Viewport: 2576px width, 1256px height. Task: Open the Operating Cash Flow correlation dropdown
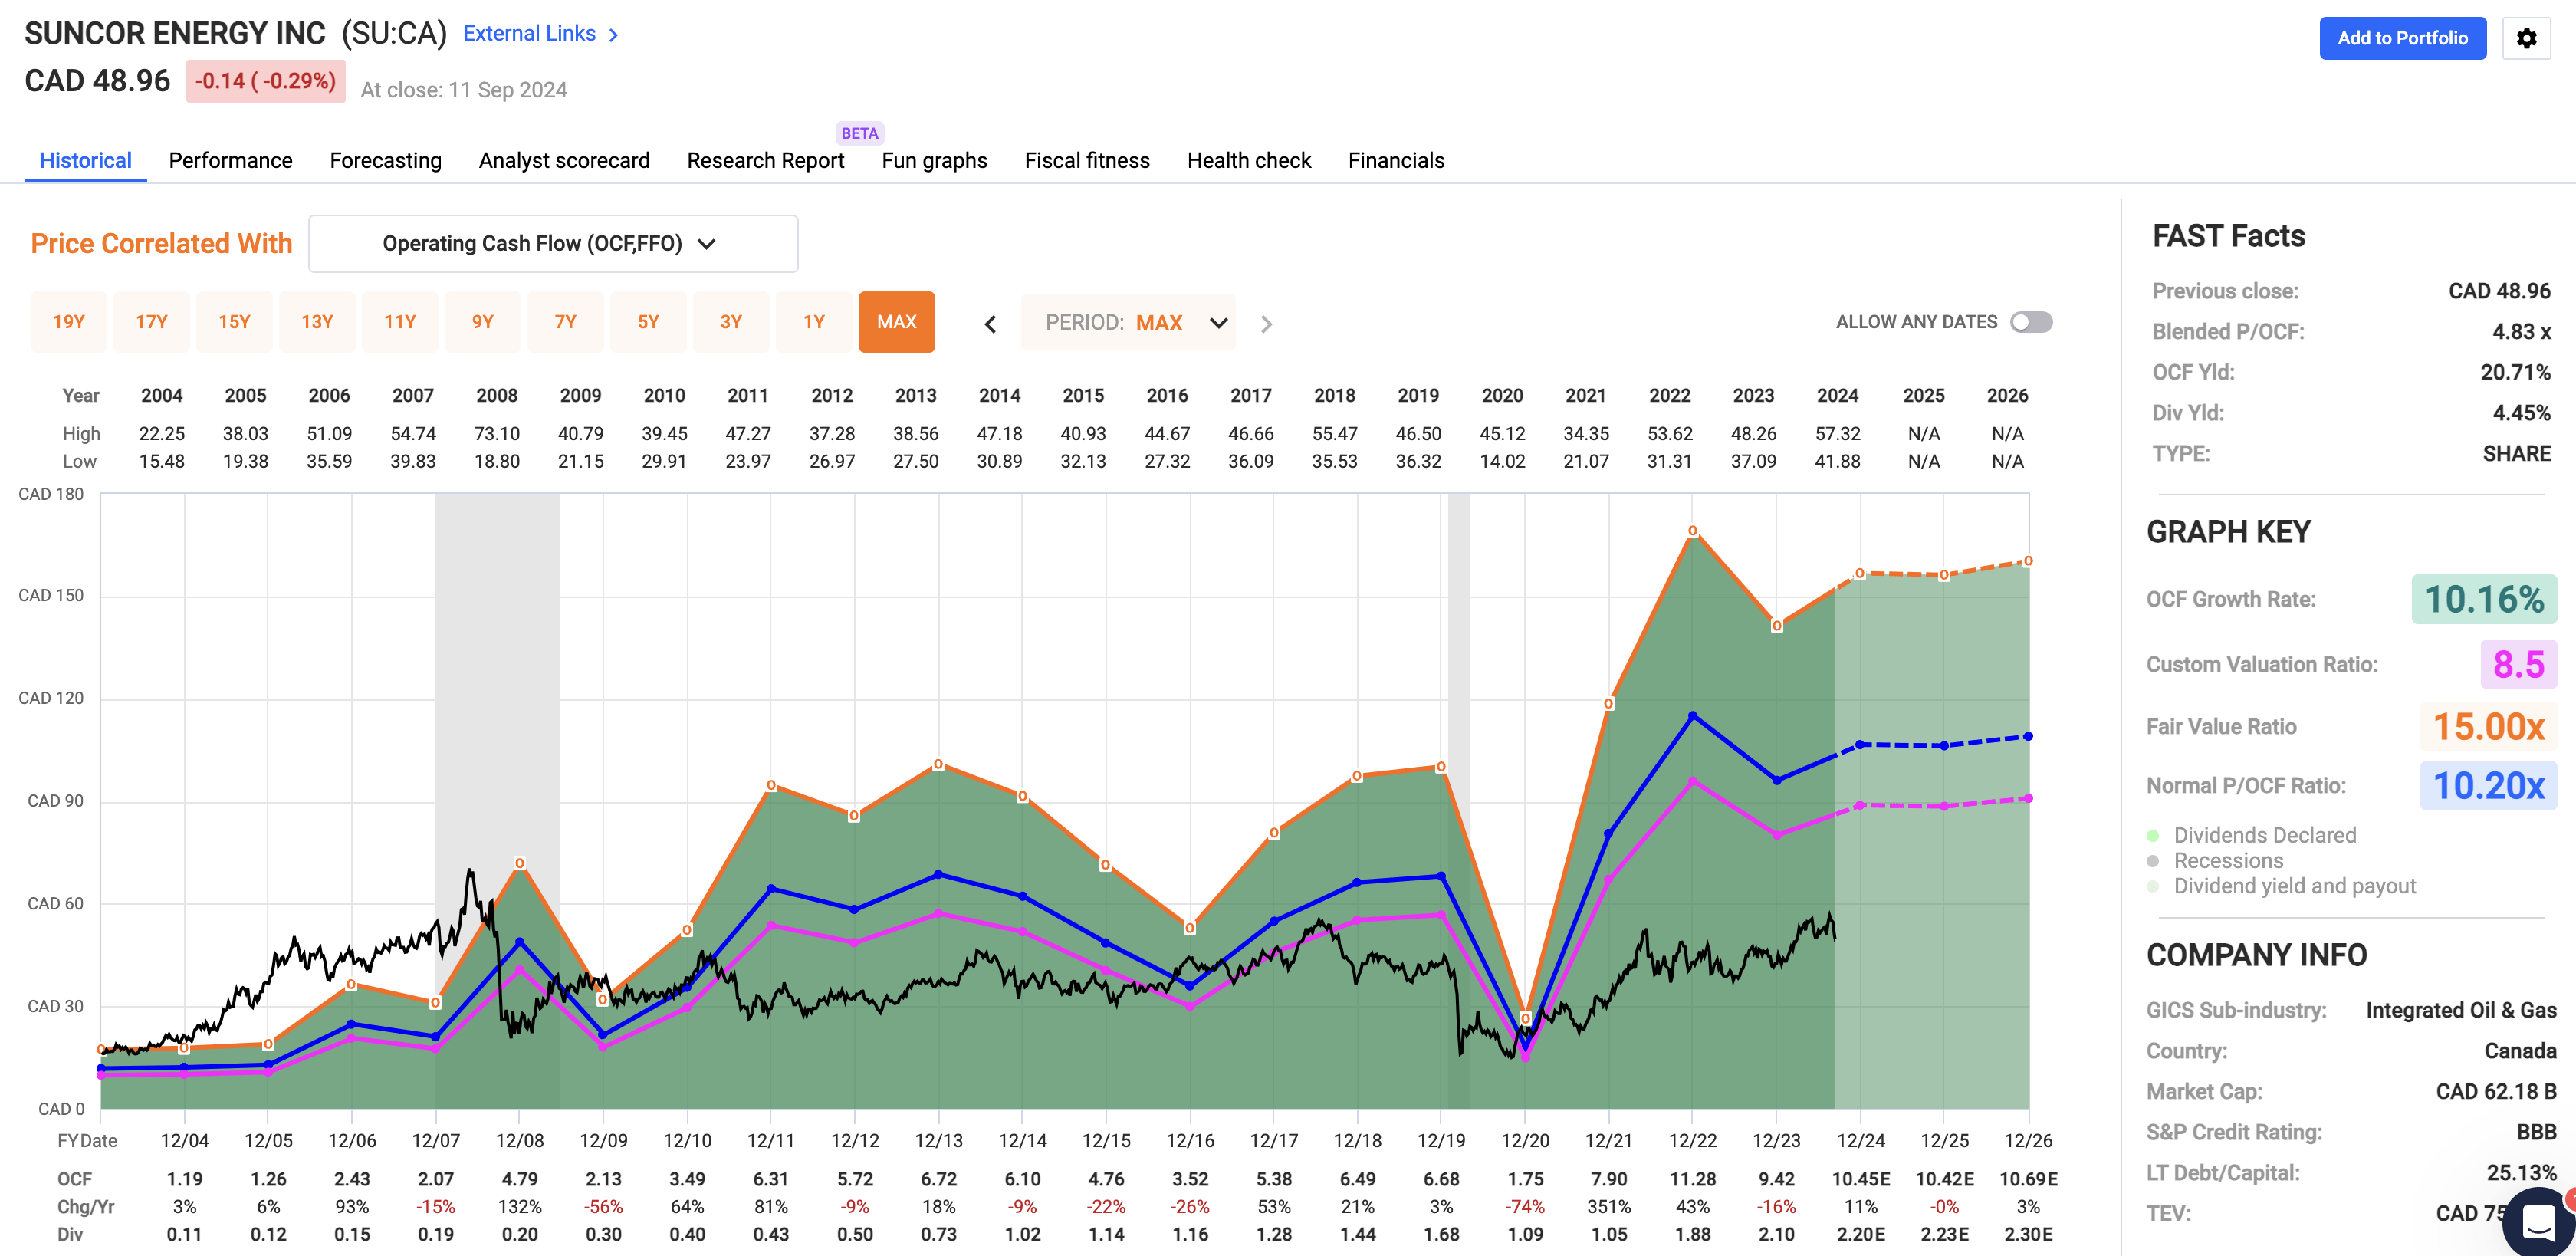pos(553,244)
